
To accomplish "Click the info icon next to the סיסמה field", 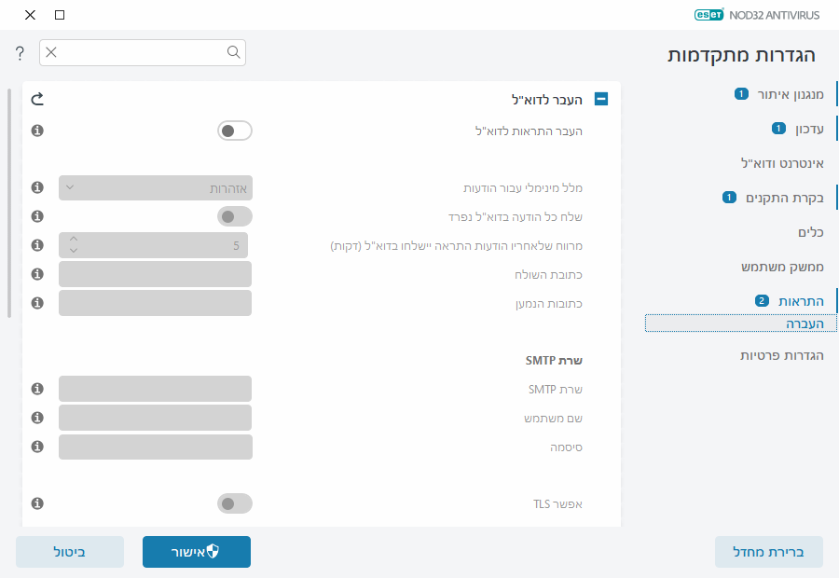I will 36,447.
